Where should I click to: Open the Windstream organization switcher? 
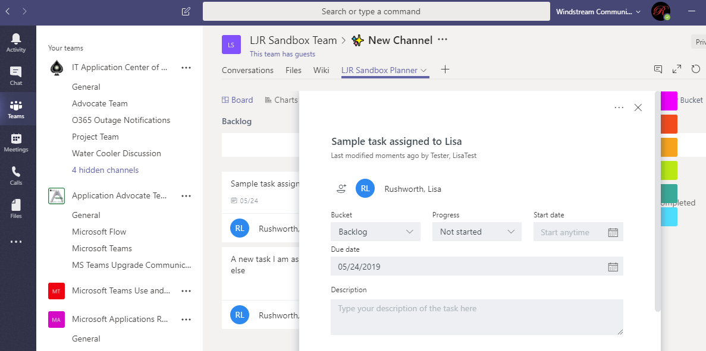tap(598, 12)
